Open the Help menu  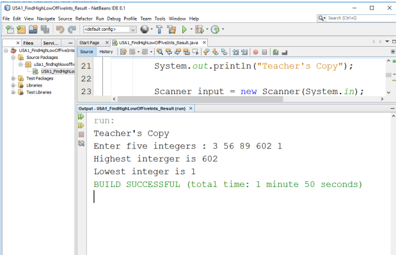194,19
